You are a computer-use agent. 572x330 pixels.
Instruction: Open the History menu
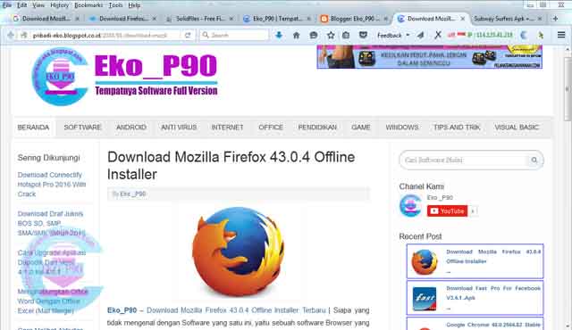(x=60, y=5)
